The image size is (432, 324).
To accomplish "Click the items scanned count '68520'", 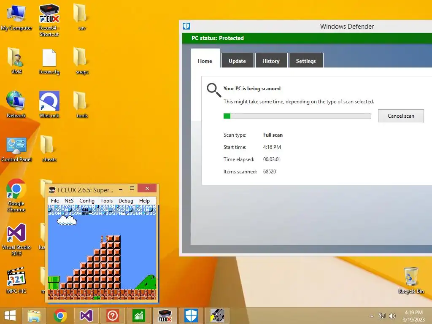I will click(270, 171).
